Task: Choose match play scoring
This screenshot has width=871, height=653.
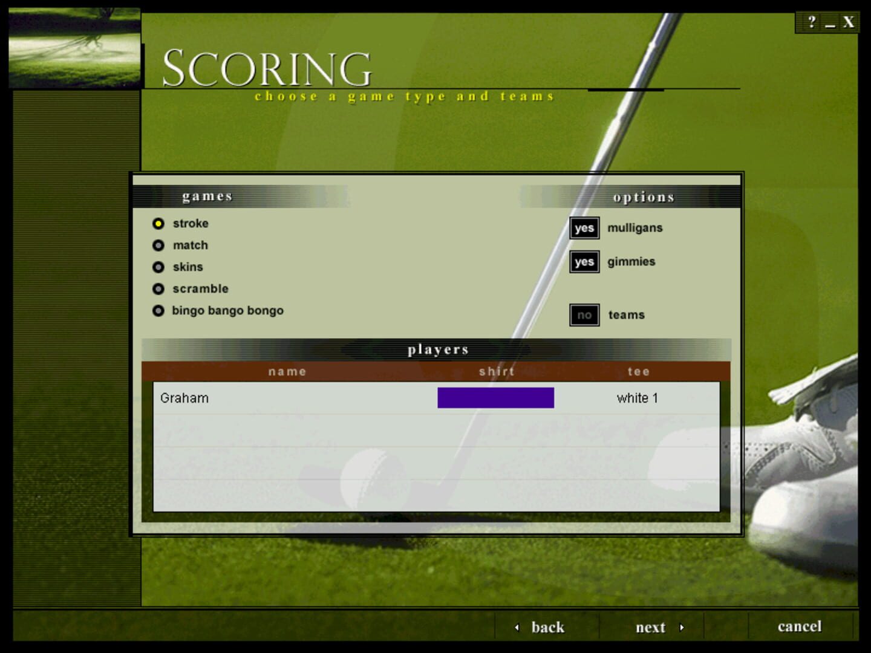Action: pyautogui.click(x=158, y=245)
